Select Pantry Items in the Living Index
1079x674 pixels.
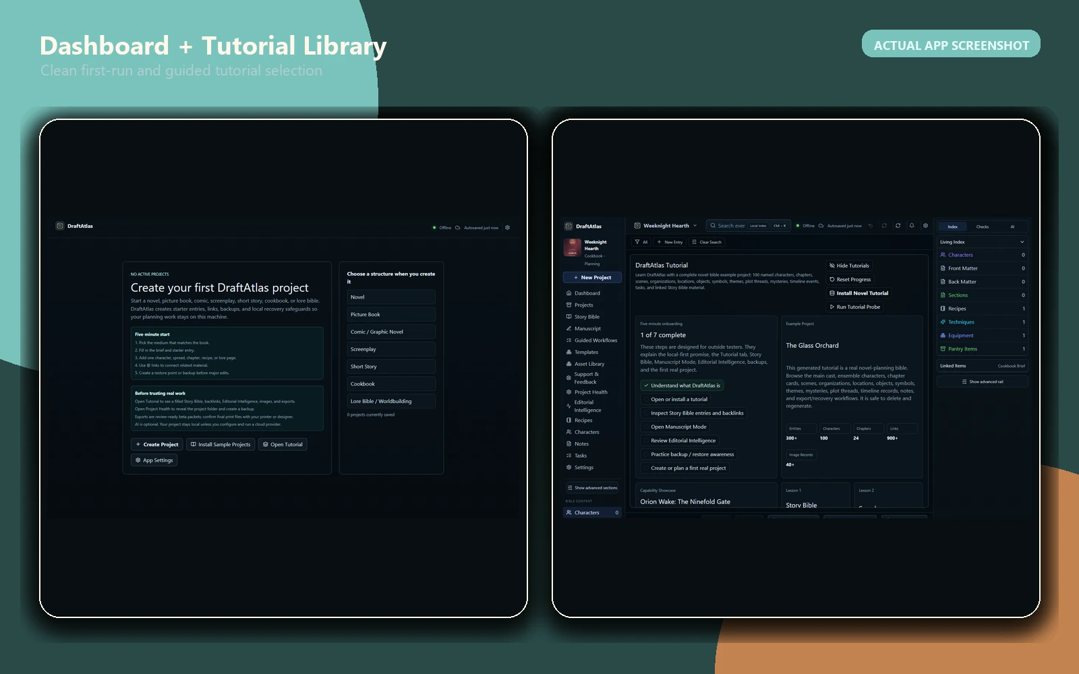pos(983,349)
